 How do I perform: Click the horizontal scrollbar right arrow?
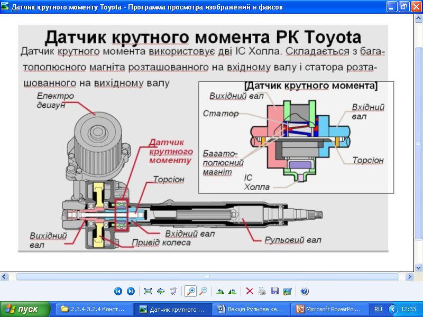pos(409,276)
